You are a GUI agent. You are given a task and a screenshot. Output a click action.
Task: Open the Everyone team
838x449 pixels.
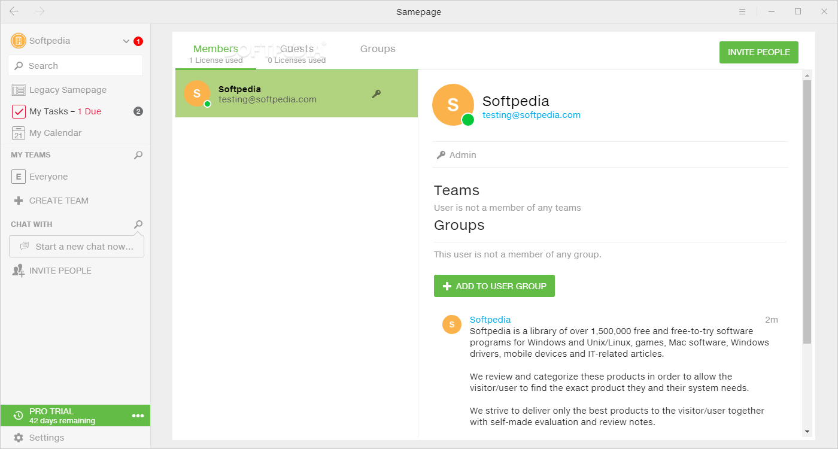click(48, 177)
